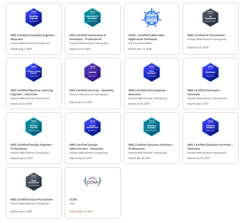Open the SysOps Administrator Associate badge
Viewport: 246px width, 223px height.
click(x=92, y=127)
